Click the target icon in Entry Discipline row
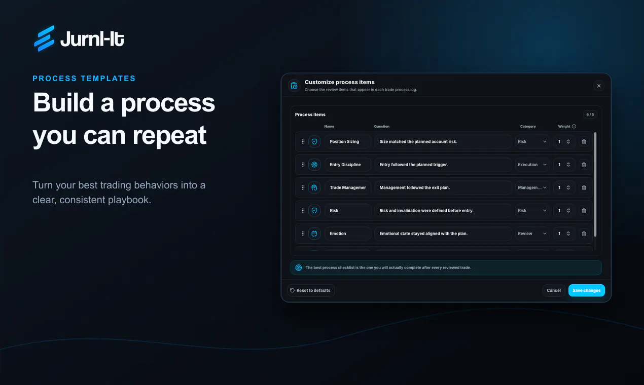This screenshot has width=644, height=385. [314, 165]
